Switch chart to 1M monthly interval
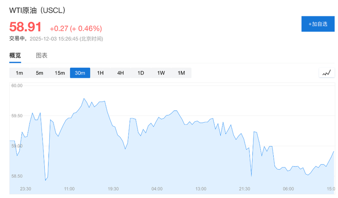The width and height of the screenshot is (338, 198). click(x=182, y=73)
